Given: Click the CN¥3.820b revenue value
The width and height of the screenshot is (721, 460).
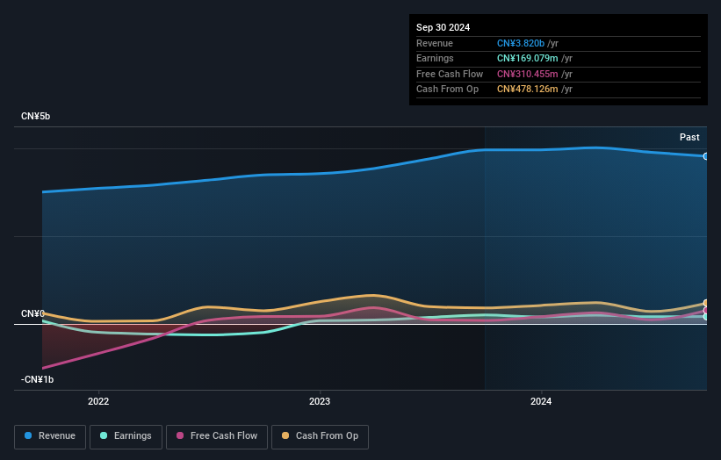Looking at the screenshot, I should click(x=521, y=43).
